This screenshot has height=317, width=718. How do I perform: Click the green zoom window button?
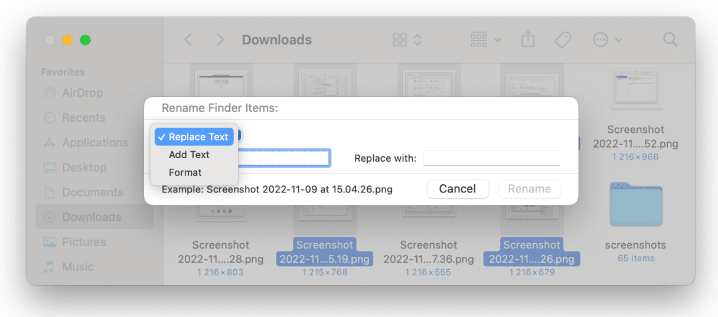point(85,40)
